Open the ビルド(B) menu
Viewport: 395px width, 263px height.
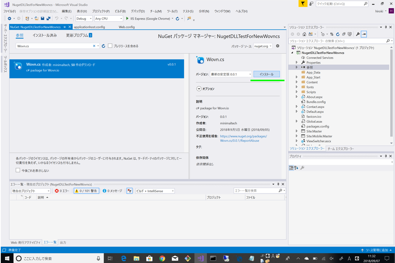(120, 11)
